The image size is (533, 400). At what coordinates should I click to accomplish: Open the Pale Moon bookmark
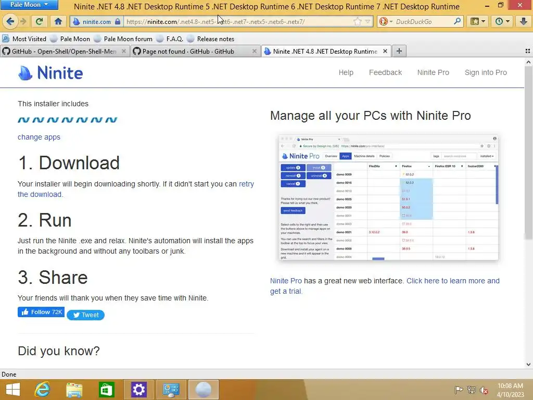coord(70,39)
